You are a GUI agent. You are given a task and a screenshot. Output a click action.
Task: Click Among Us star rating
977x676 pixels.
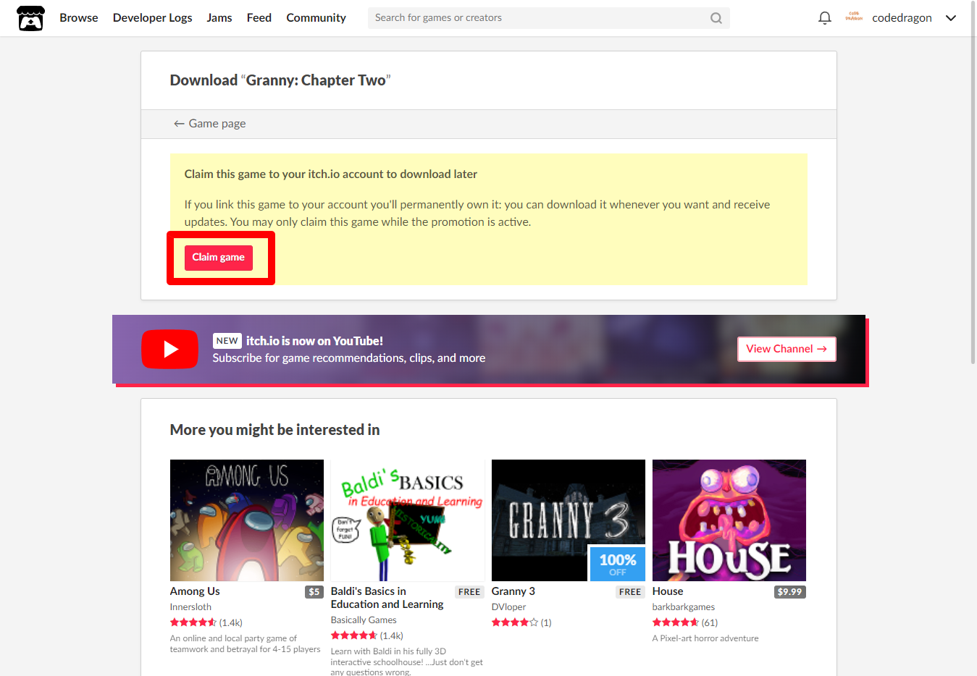pos(193,622)
